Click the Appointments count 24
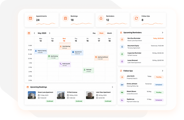184x120 pixels. pyautogui.click(x=38, y=20)
